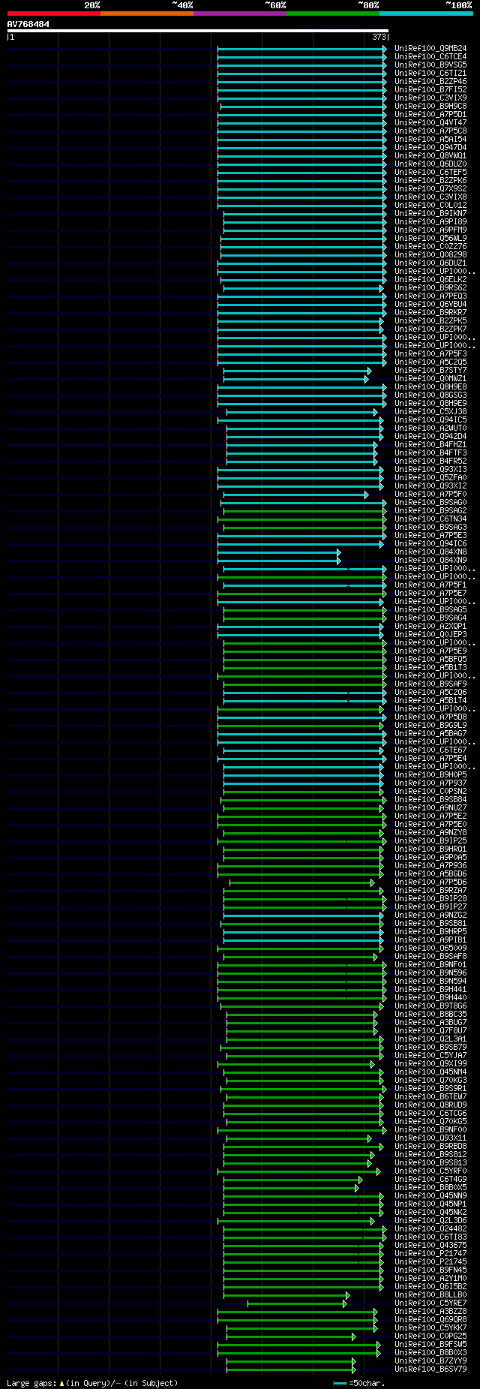Click UniRef100_Q947D4 label
The height and width of the screenshot is (1389, 480).
coord(430,148)
